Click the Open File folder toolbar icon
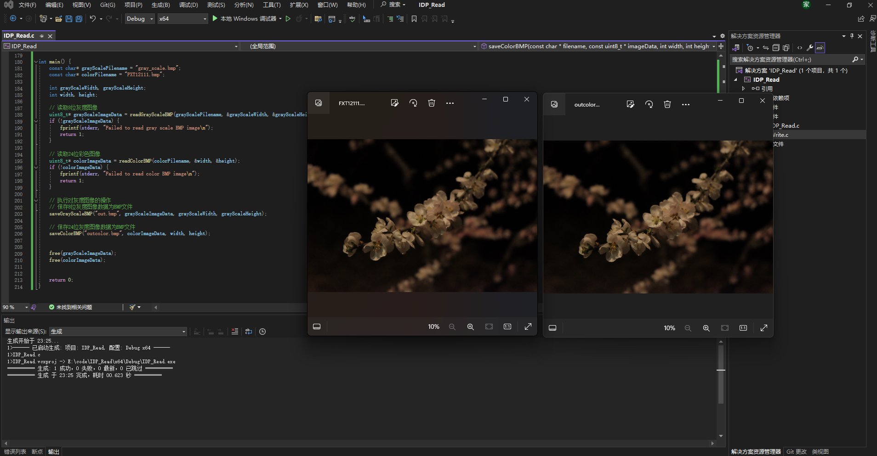This screenshot has height=456, width=877. coord(59,19)
